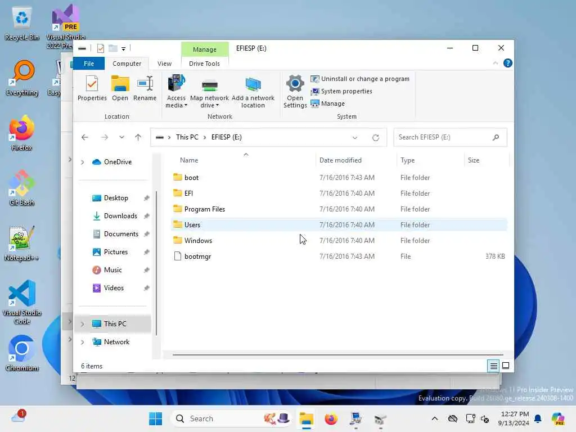The width and height of the screenshot is (576, 432).
Task: Open the recent locations dropdown
Action: point(121,137)
